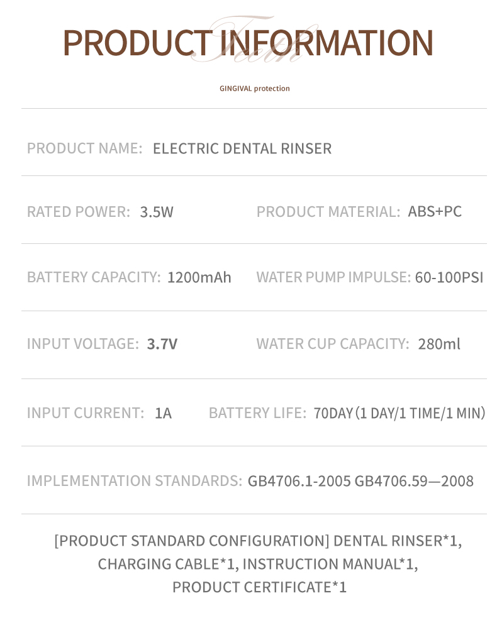
Task: Click the 1200mAh battery value
Action: click(x=199, y=277)
